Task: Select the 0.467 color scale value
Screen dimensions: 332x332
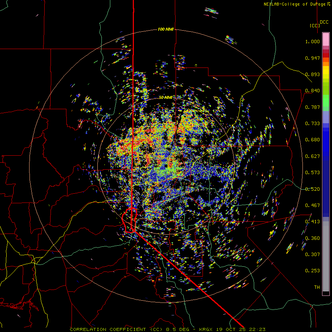Action: click(x=312, y=205)
